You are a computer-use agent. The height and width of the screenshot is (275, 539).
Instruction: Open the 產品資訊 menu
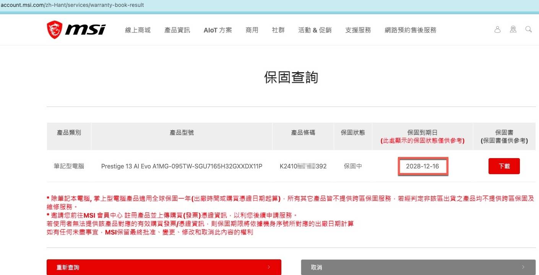pos(177,30)
